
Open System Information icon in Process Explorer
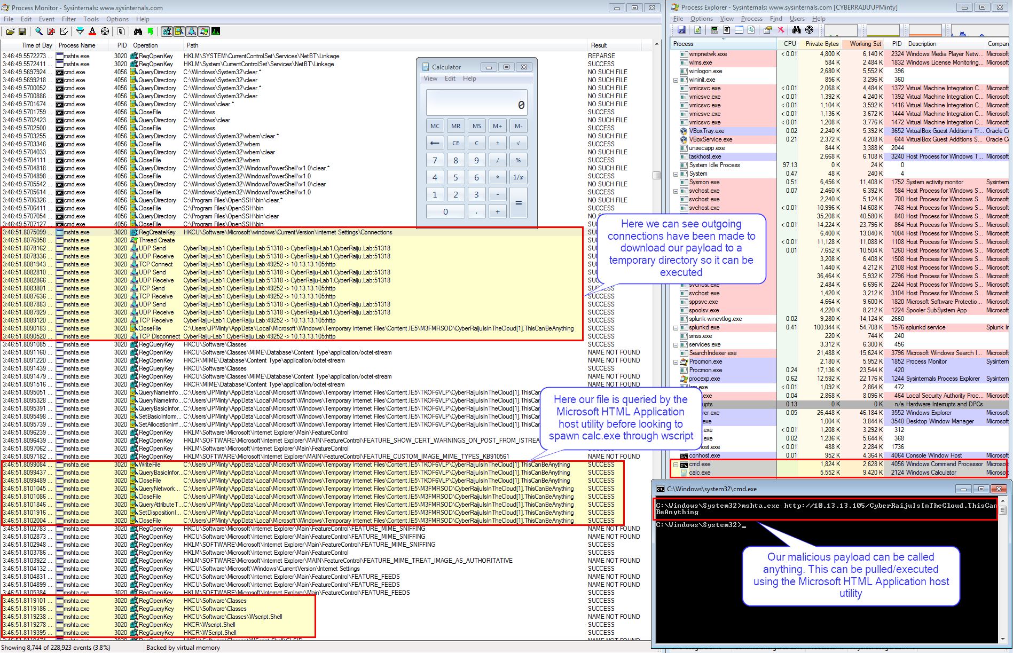click(714, 30)
